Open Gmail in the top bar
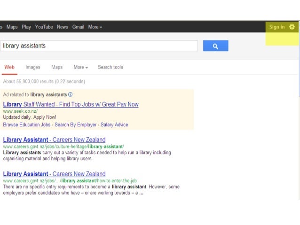The height and width of the screenshot is (225, 300). 78,27
